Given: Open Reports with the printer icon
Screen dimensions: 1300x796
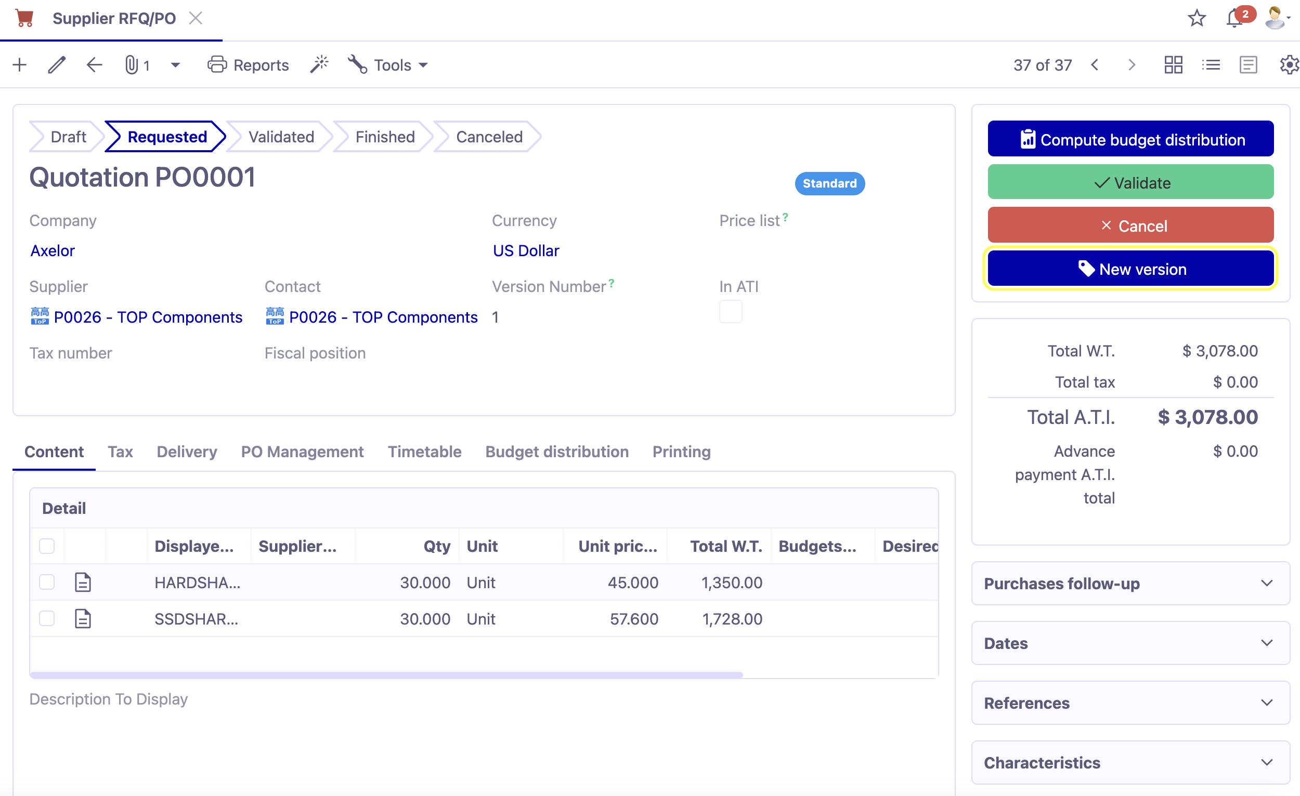Looking at the screenshot, I should [x=248, y=64].
